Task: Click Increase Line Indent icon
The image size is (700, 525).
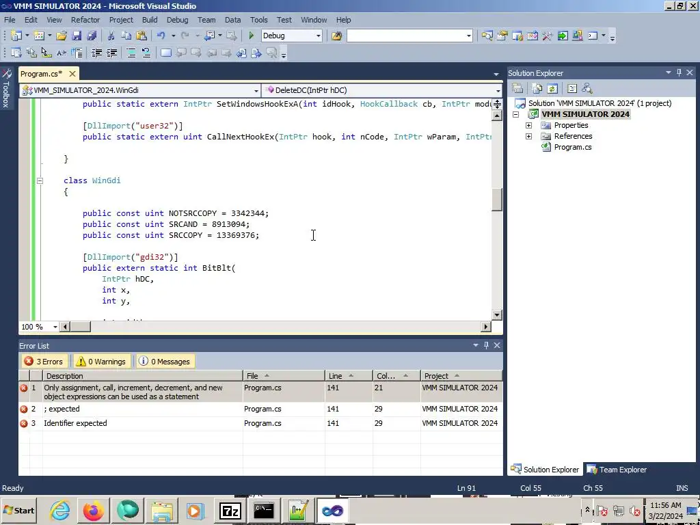Action: coord(111,53)
